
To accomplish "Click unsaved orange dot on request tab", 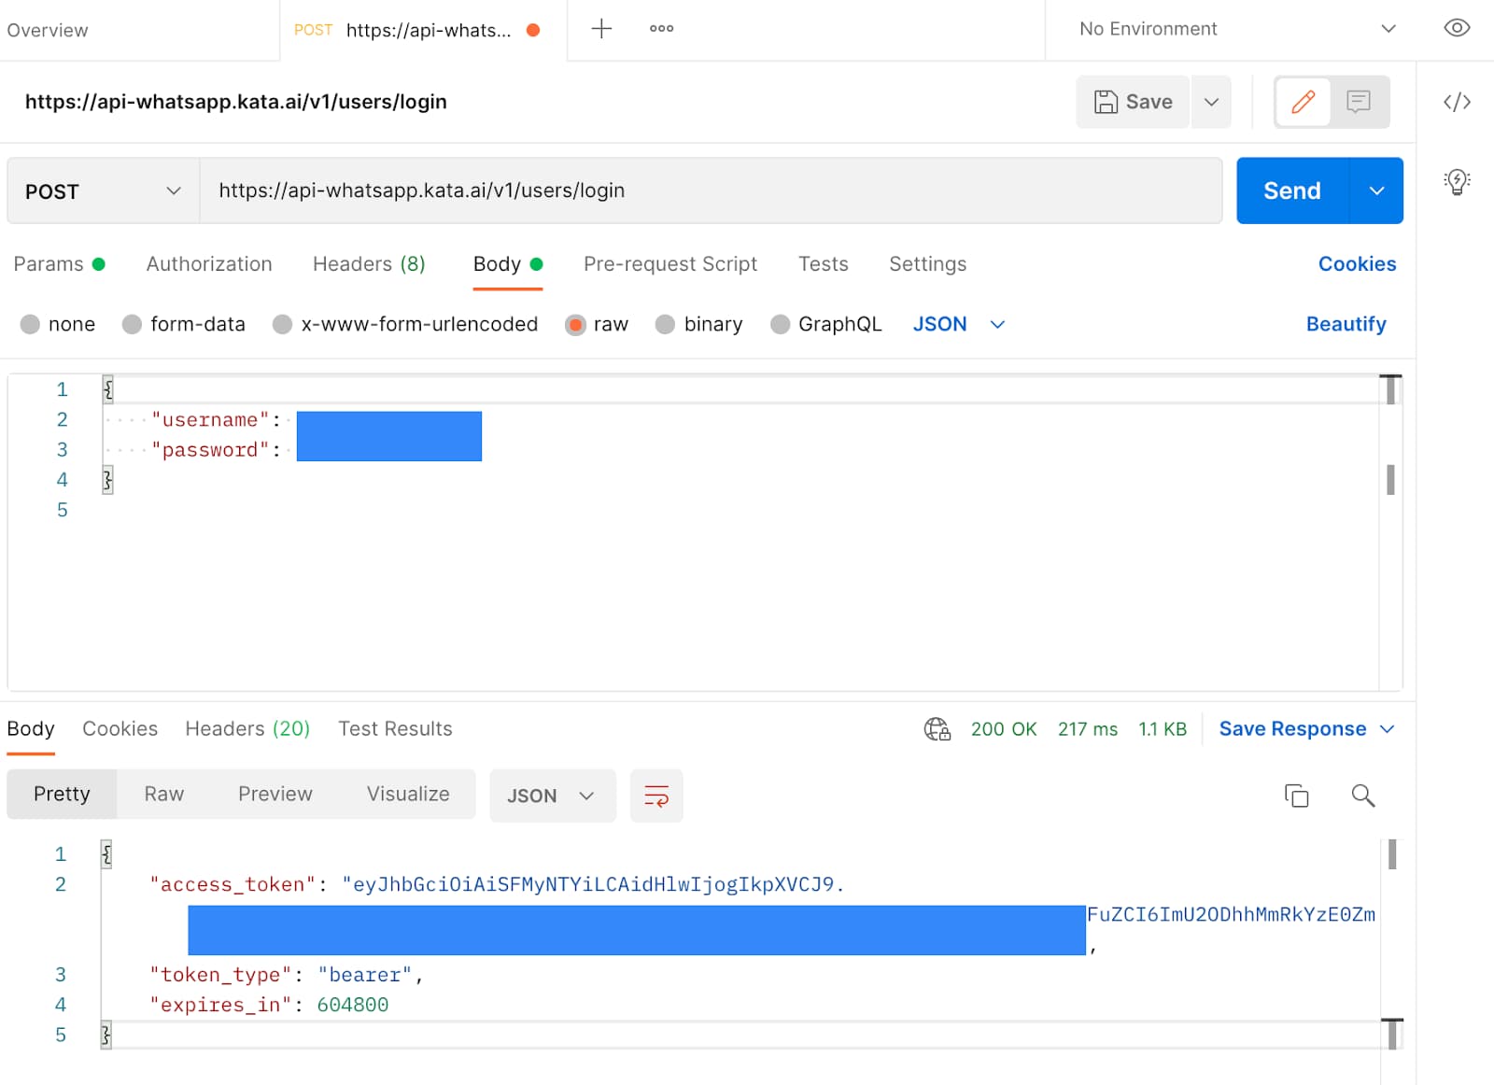I will point(533,30).
